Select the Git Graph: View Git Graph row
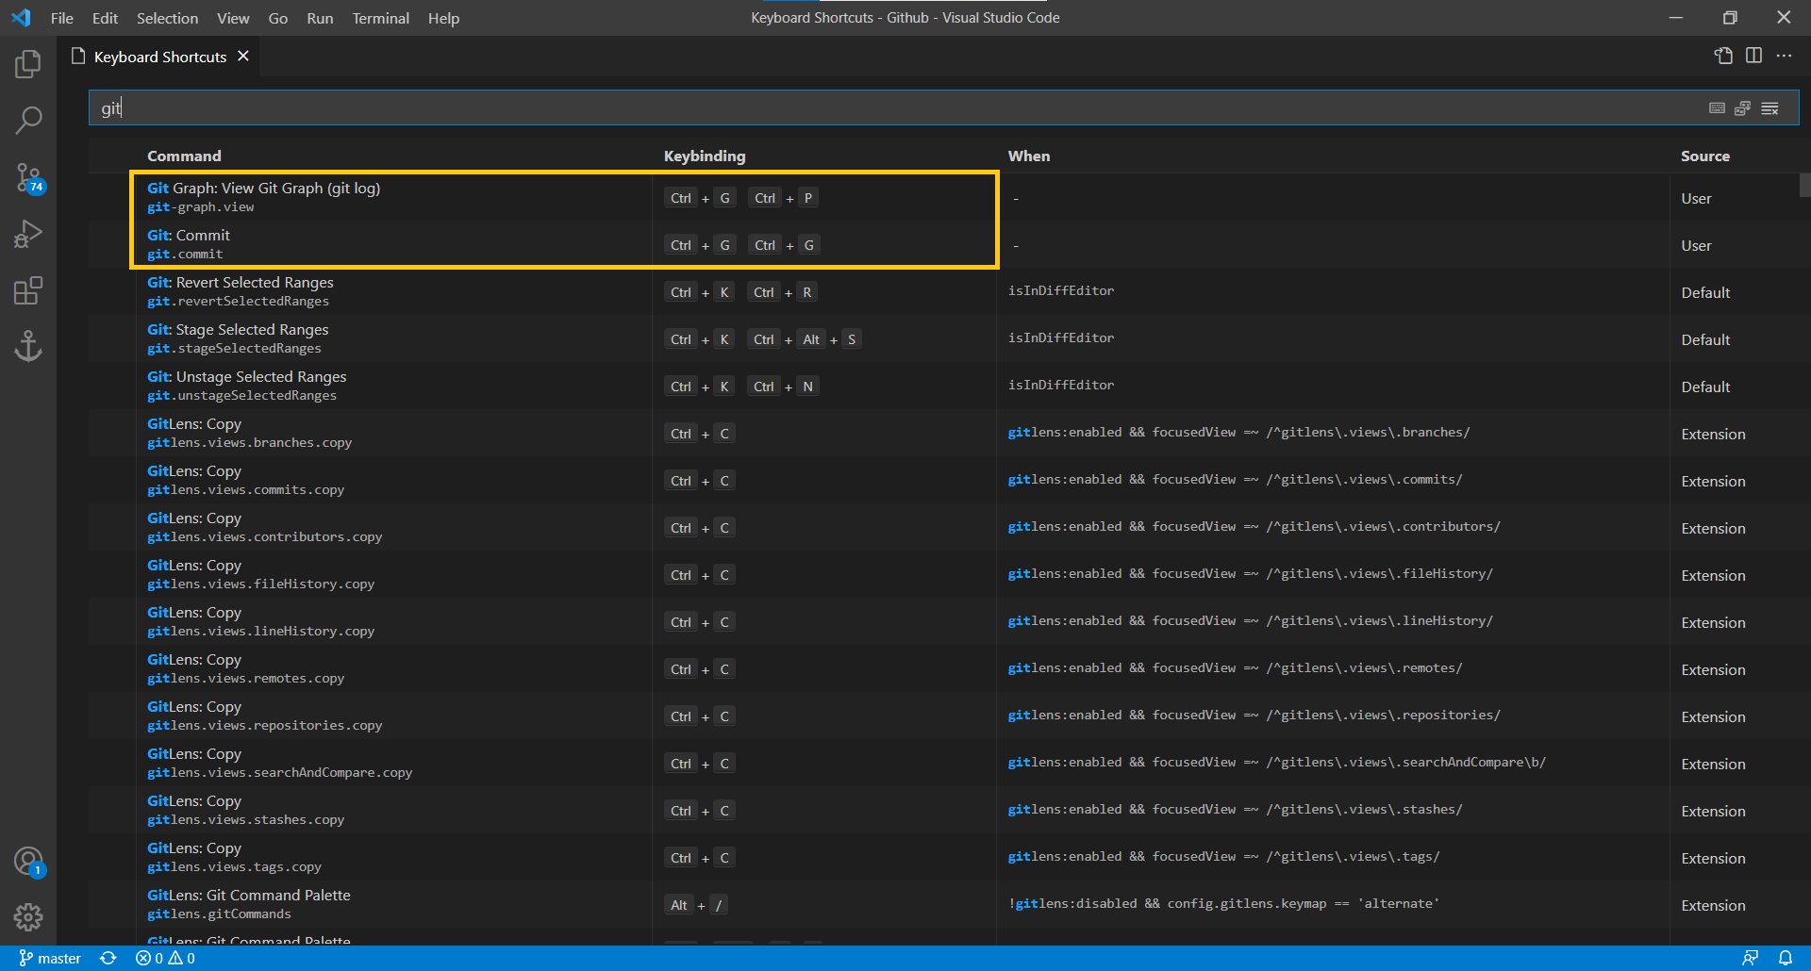Viewport: 1811px width, 971px height. (x=943, y=198)
